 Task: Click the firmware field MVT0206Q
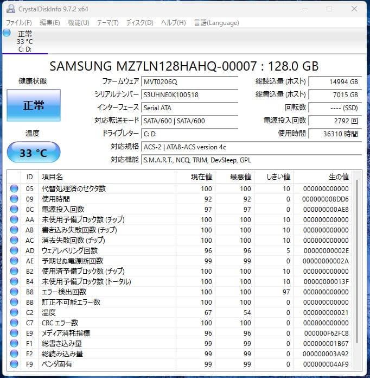[189, 81]
